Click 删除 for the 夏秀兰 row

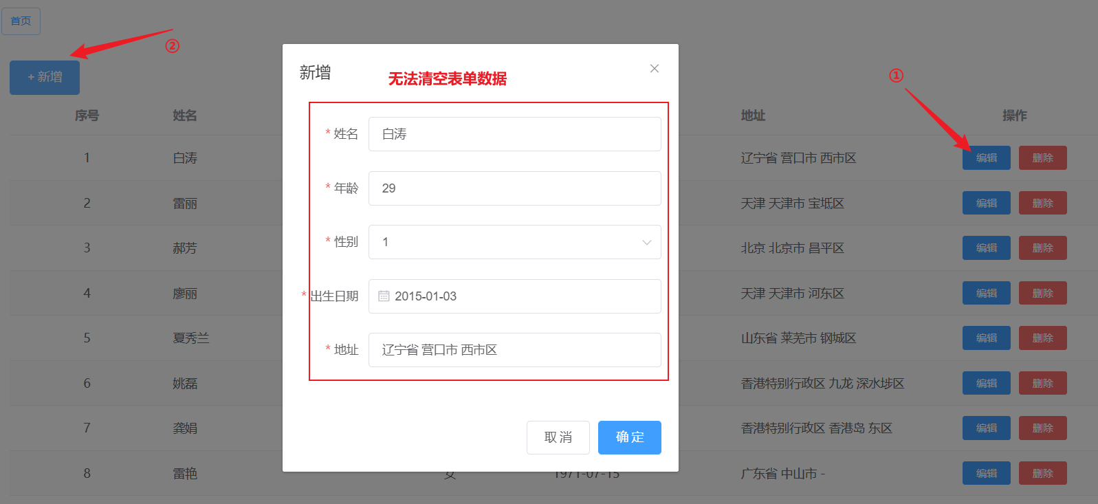(1043, 338)
